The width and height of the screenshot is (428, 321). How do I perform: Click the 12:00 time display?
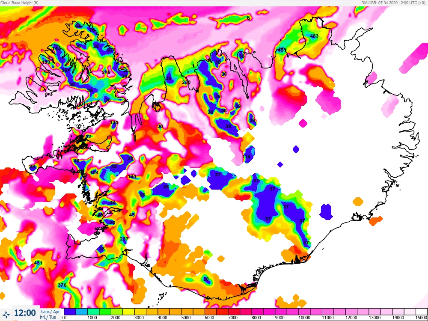(x=25, y=313)
